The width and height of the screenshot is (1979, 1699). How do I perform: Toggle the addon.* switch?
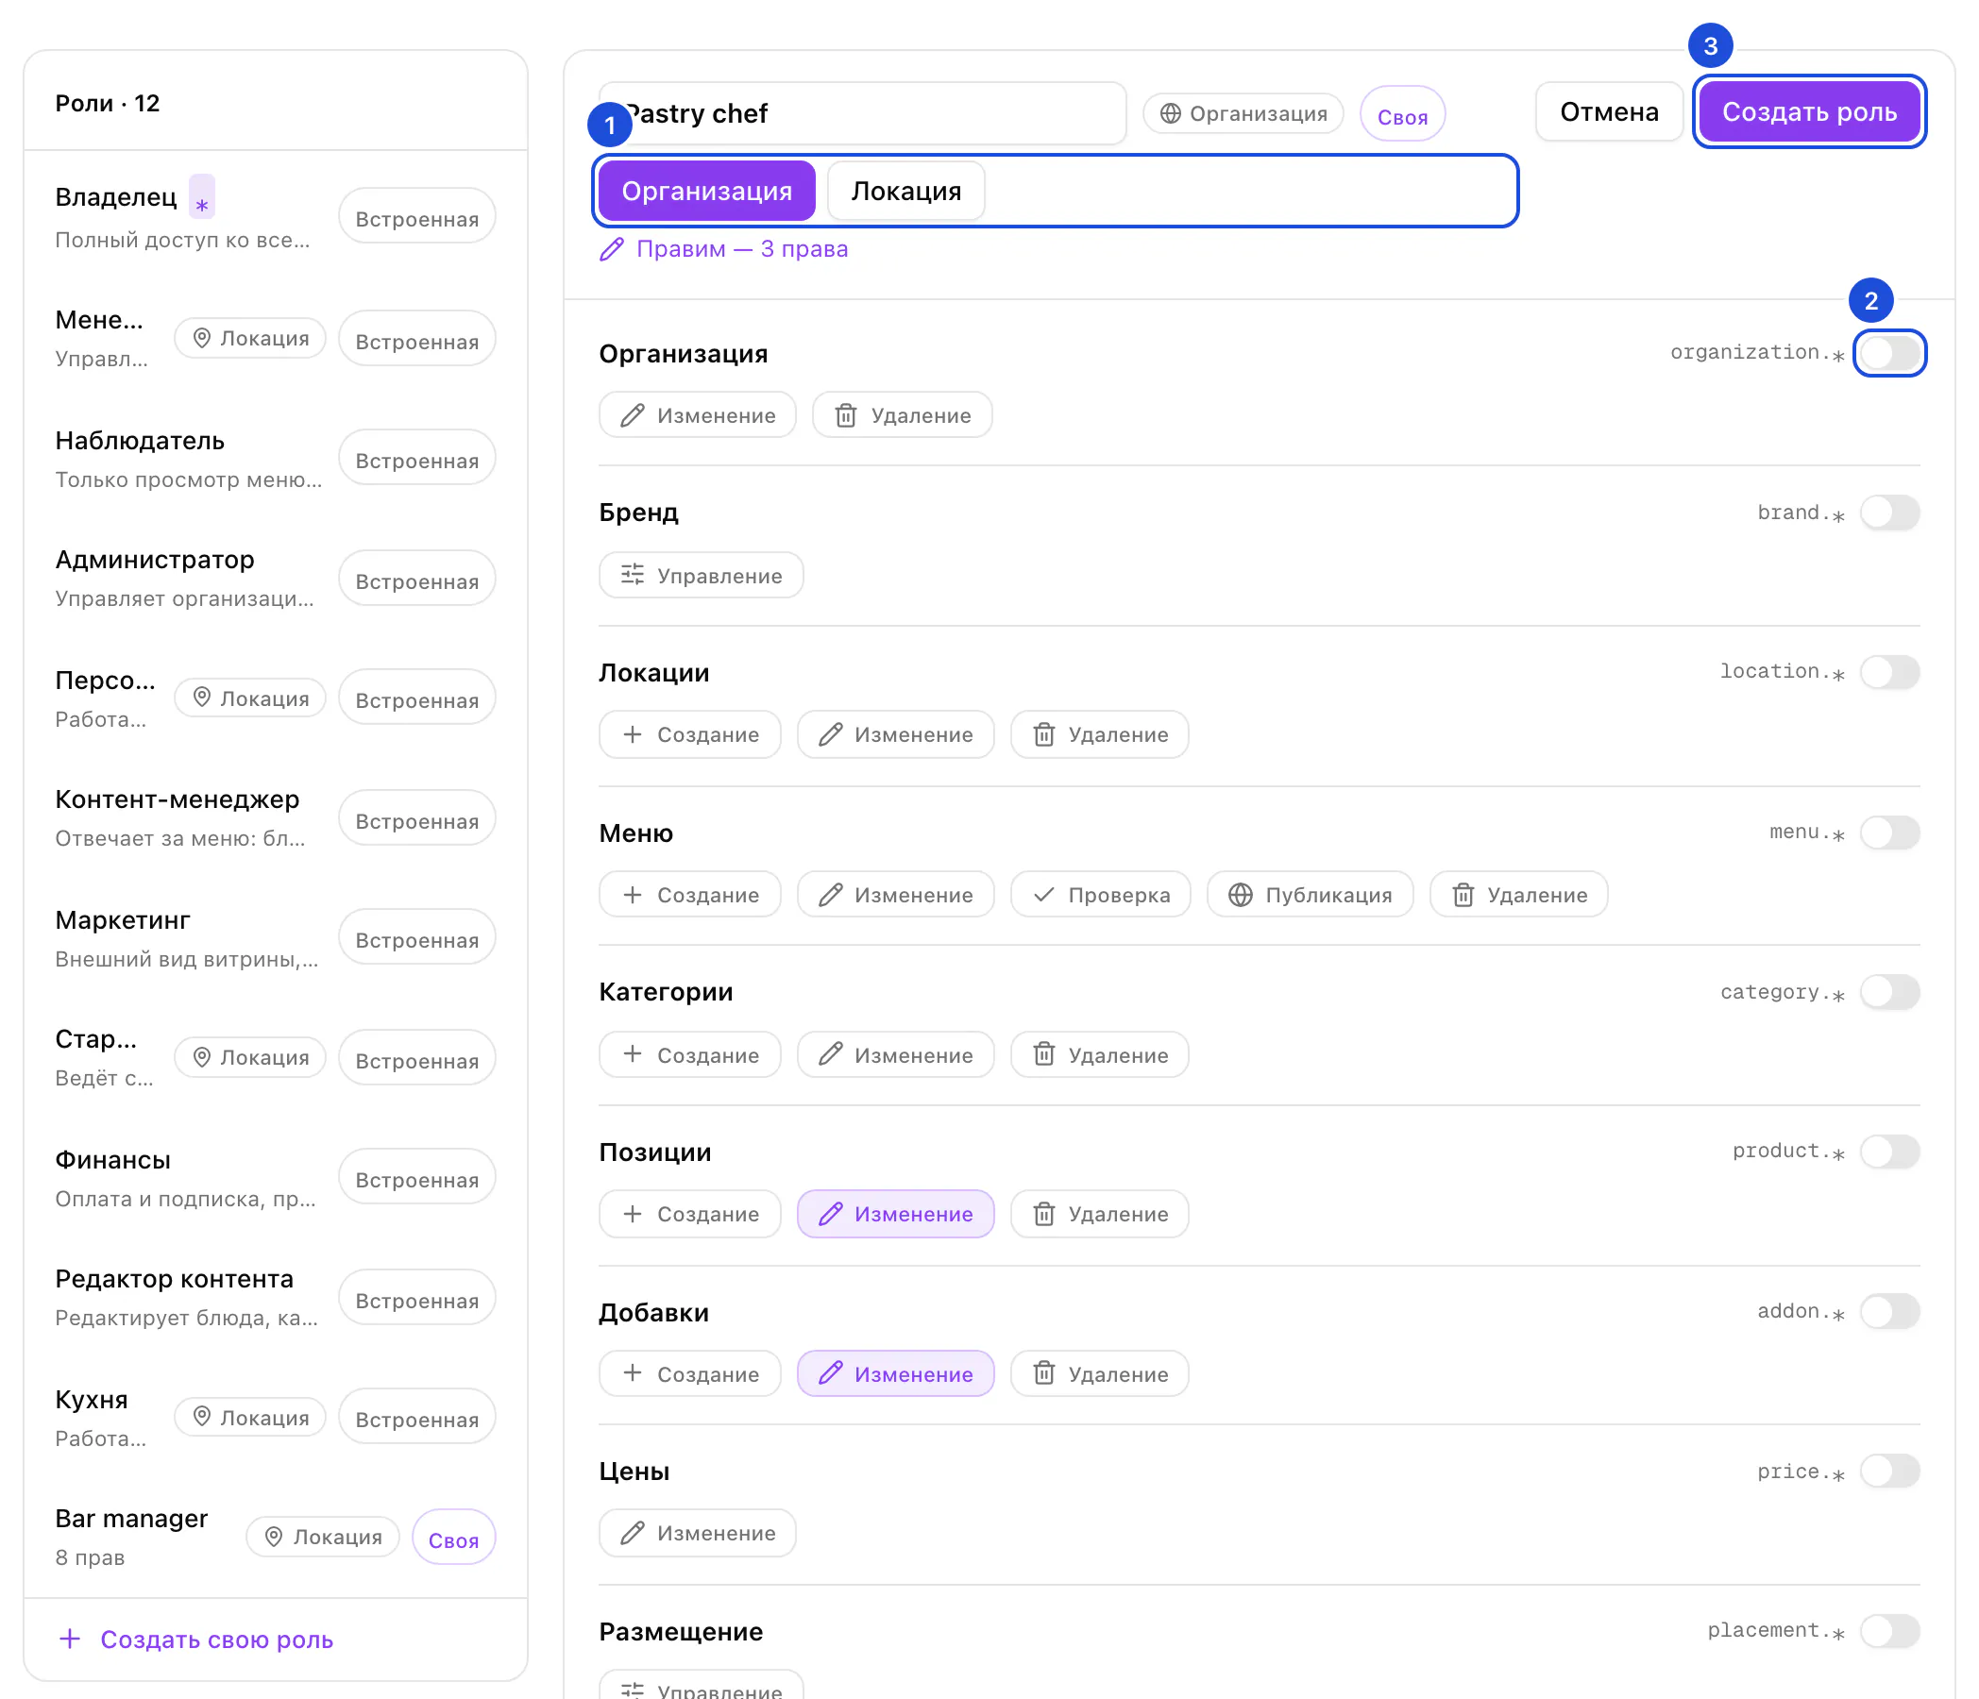[x=1889, y=1311]
